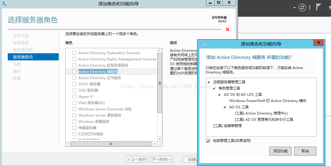
Task: Check DHCP 服务器 role
Action: [74, 84]
